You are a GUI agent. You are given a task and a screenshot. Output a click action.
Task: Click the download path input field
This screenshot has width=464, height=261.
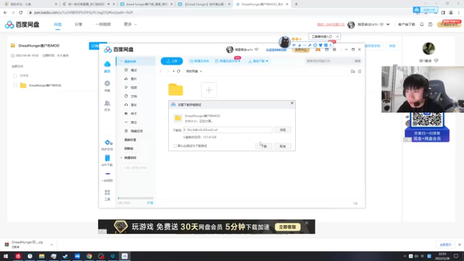(227, 130)
